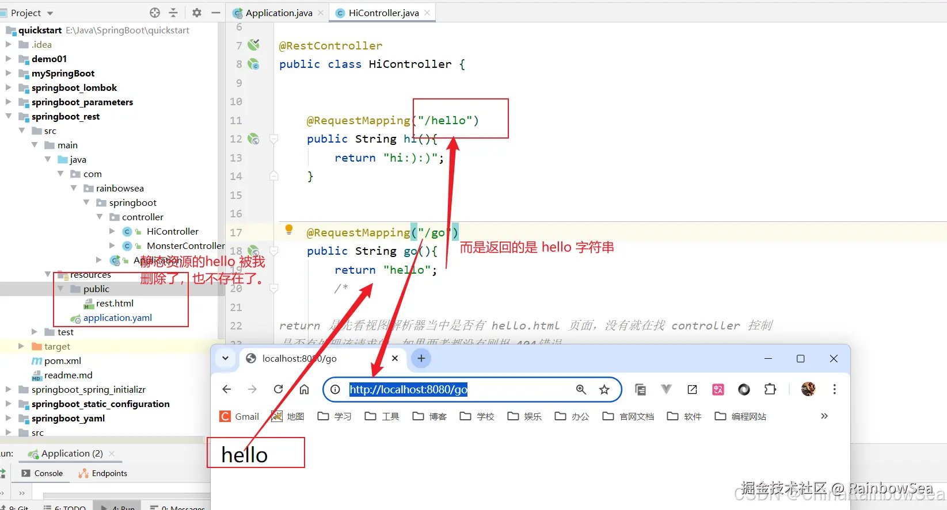This screenshot has width=947, height=510.
Task: Click the yellow intention lightbulb on line 17
Action: coord(289,230)
